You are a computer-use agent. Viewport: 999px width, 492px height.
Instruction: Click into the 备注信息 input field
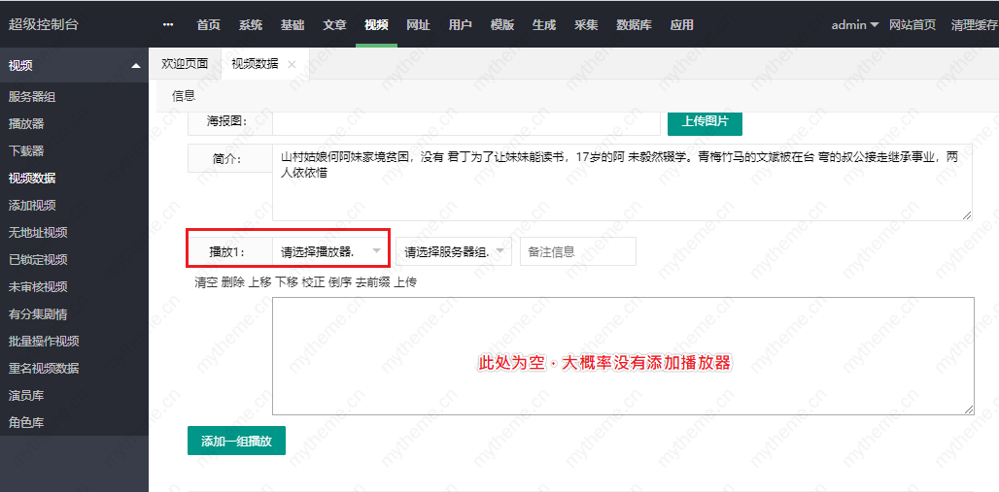click(578, 251)
